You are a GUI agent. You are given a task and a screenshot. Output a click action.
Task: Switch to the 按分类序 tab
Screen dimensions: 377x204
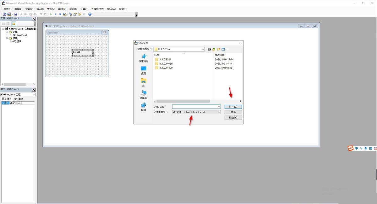[18, 99]
